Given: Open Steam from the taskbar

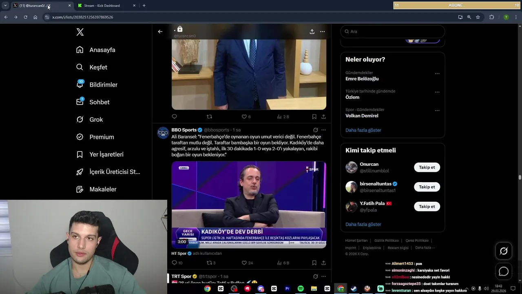Looking at the screenshot, I should pyautogui.click(x=354, y=289).
